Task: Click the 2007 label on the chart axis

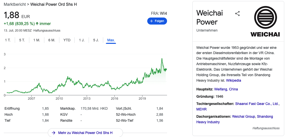Action: [31, 99]
